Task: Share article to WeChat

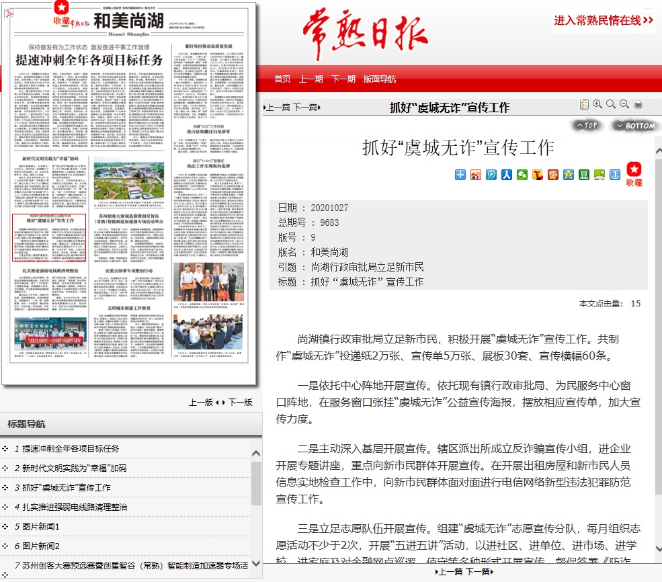Action: point(522,175)
